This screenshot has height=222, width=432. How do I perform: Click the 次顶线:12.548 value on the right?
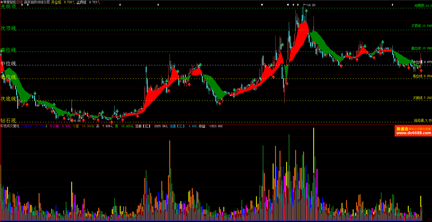421,26
